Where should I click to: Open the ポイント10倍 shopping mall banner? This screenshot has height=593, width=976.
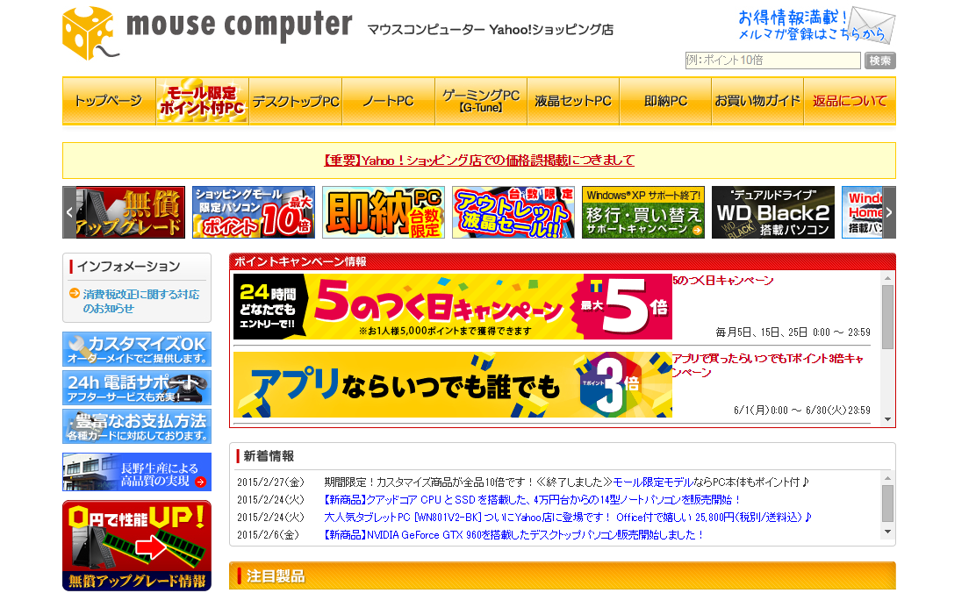pyautogui.click(x=254, y=212)
